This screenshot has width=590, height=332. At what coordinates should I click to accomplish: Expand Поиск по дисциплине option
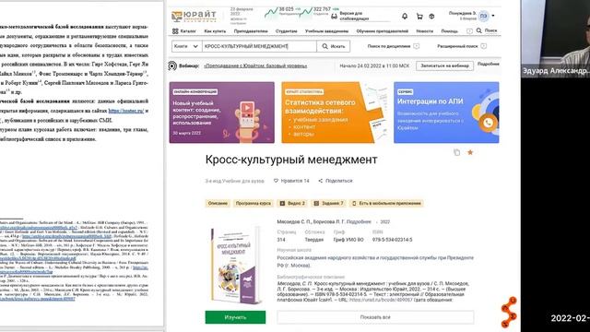[394, 46]
